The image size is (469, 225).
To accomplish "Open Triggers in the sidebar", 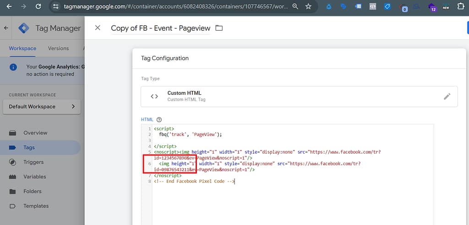I will pyautogui.click(x=33, y=162).
